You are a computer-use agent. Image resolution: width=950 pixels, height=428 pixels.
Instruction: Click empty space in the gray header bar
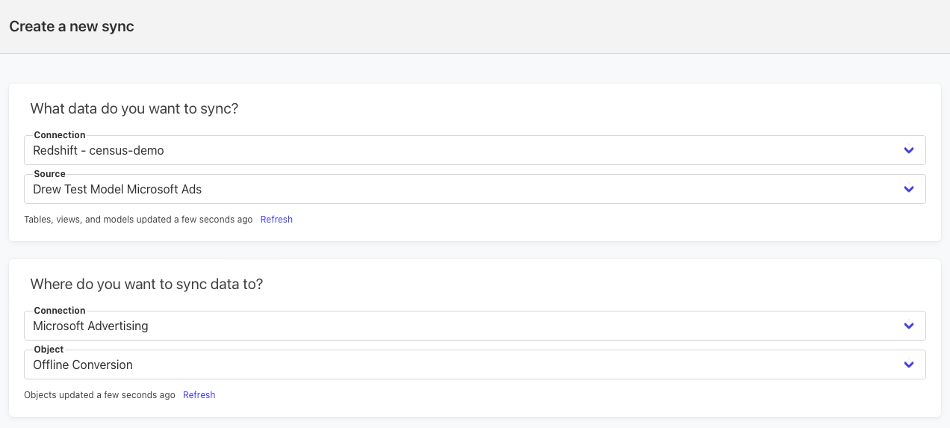(523, 27)
